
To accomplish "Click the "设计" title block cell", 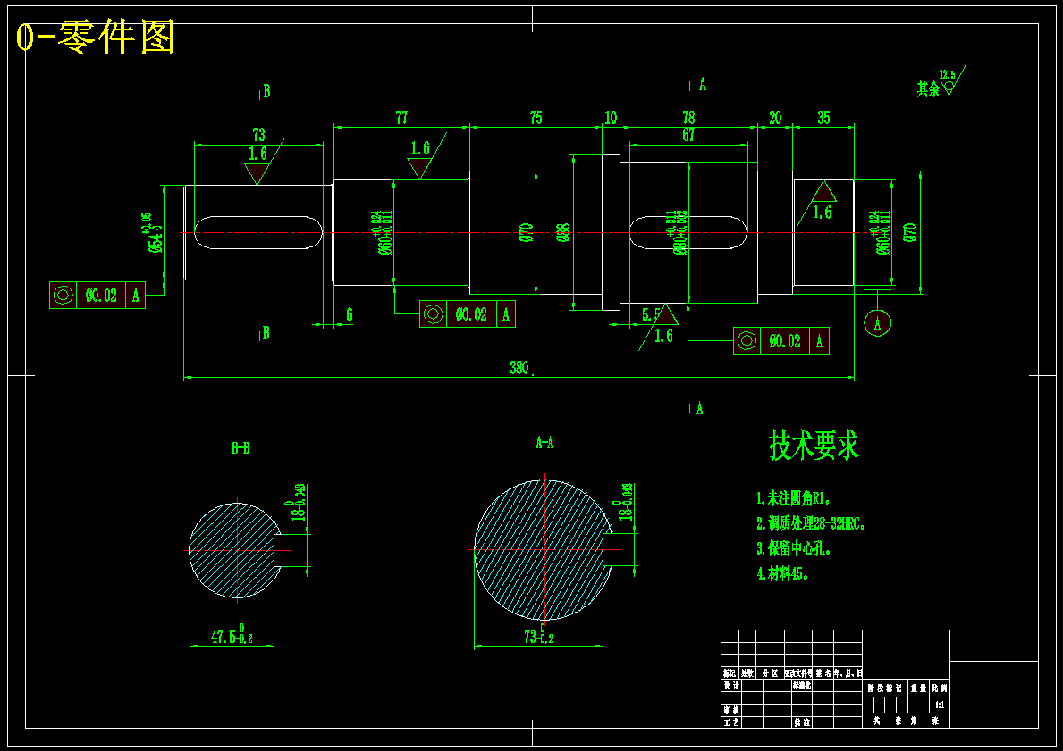I will (x=731, y=685).
